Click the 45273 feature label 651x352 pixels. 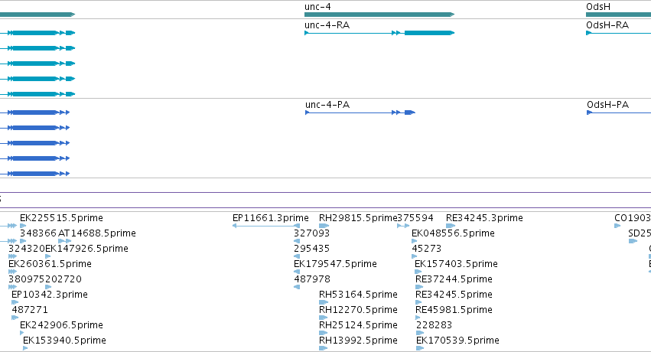coord(426,249)
